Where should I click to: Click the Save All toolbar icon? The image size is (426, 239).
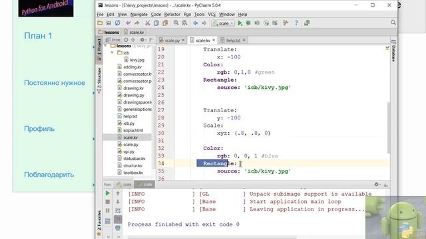pyautogui.click(x=108, y=23)
